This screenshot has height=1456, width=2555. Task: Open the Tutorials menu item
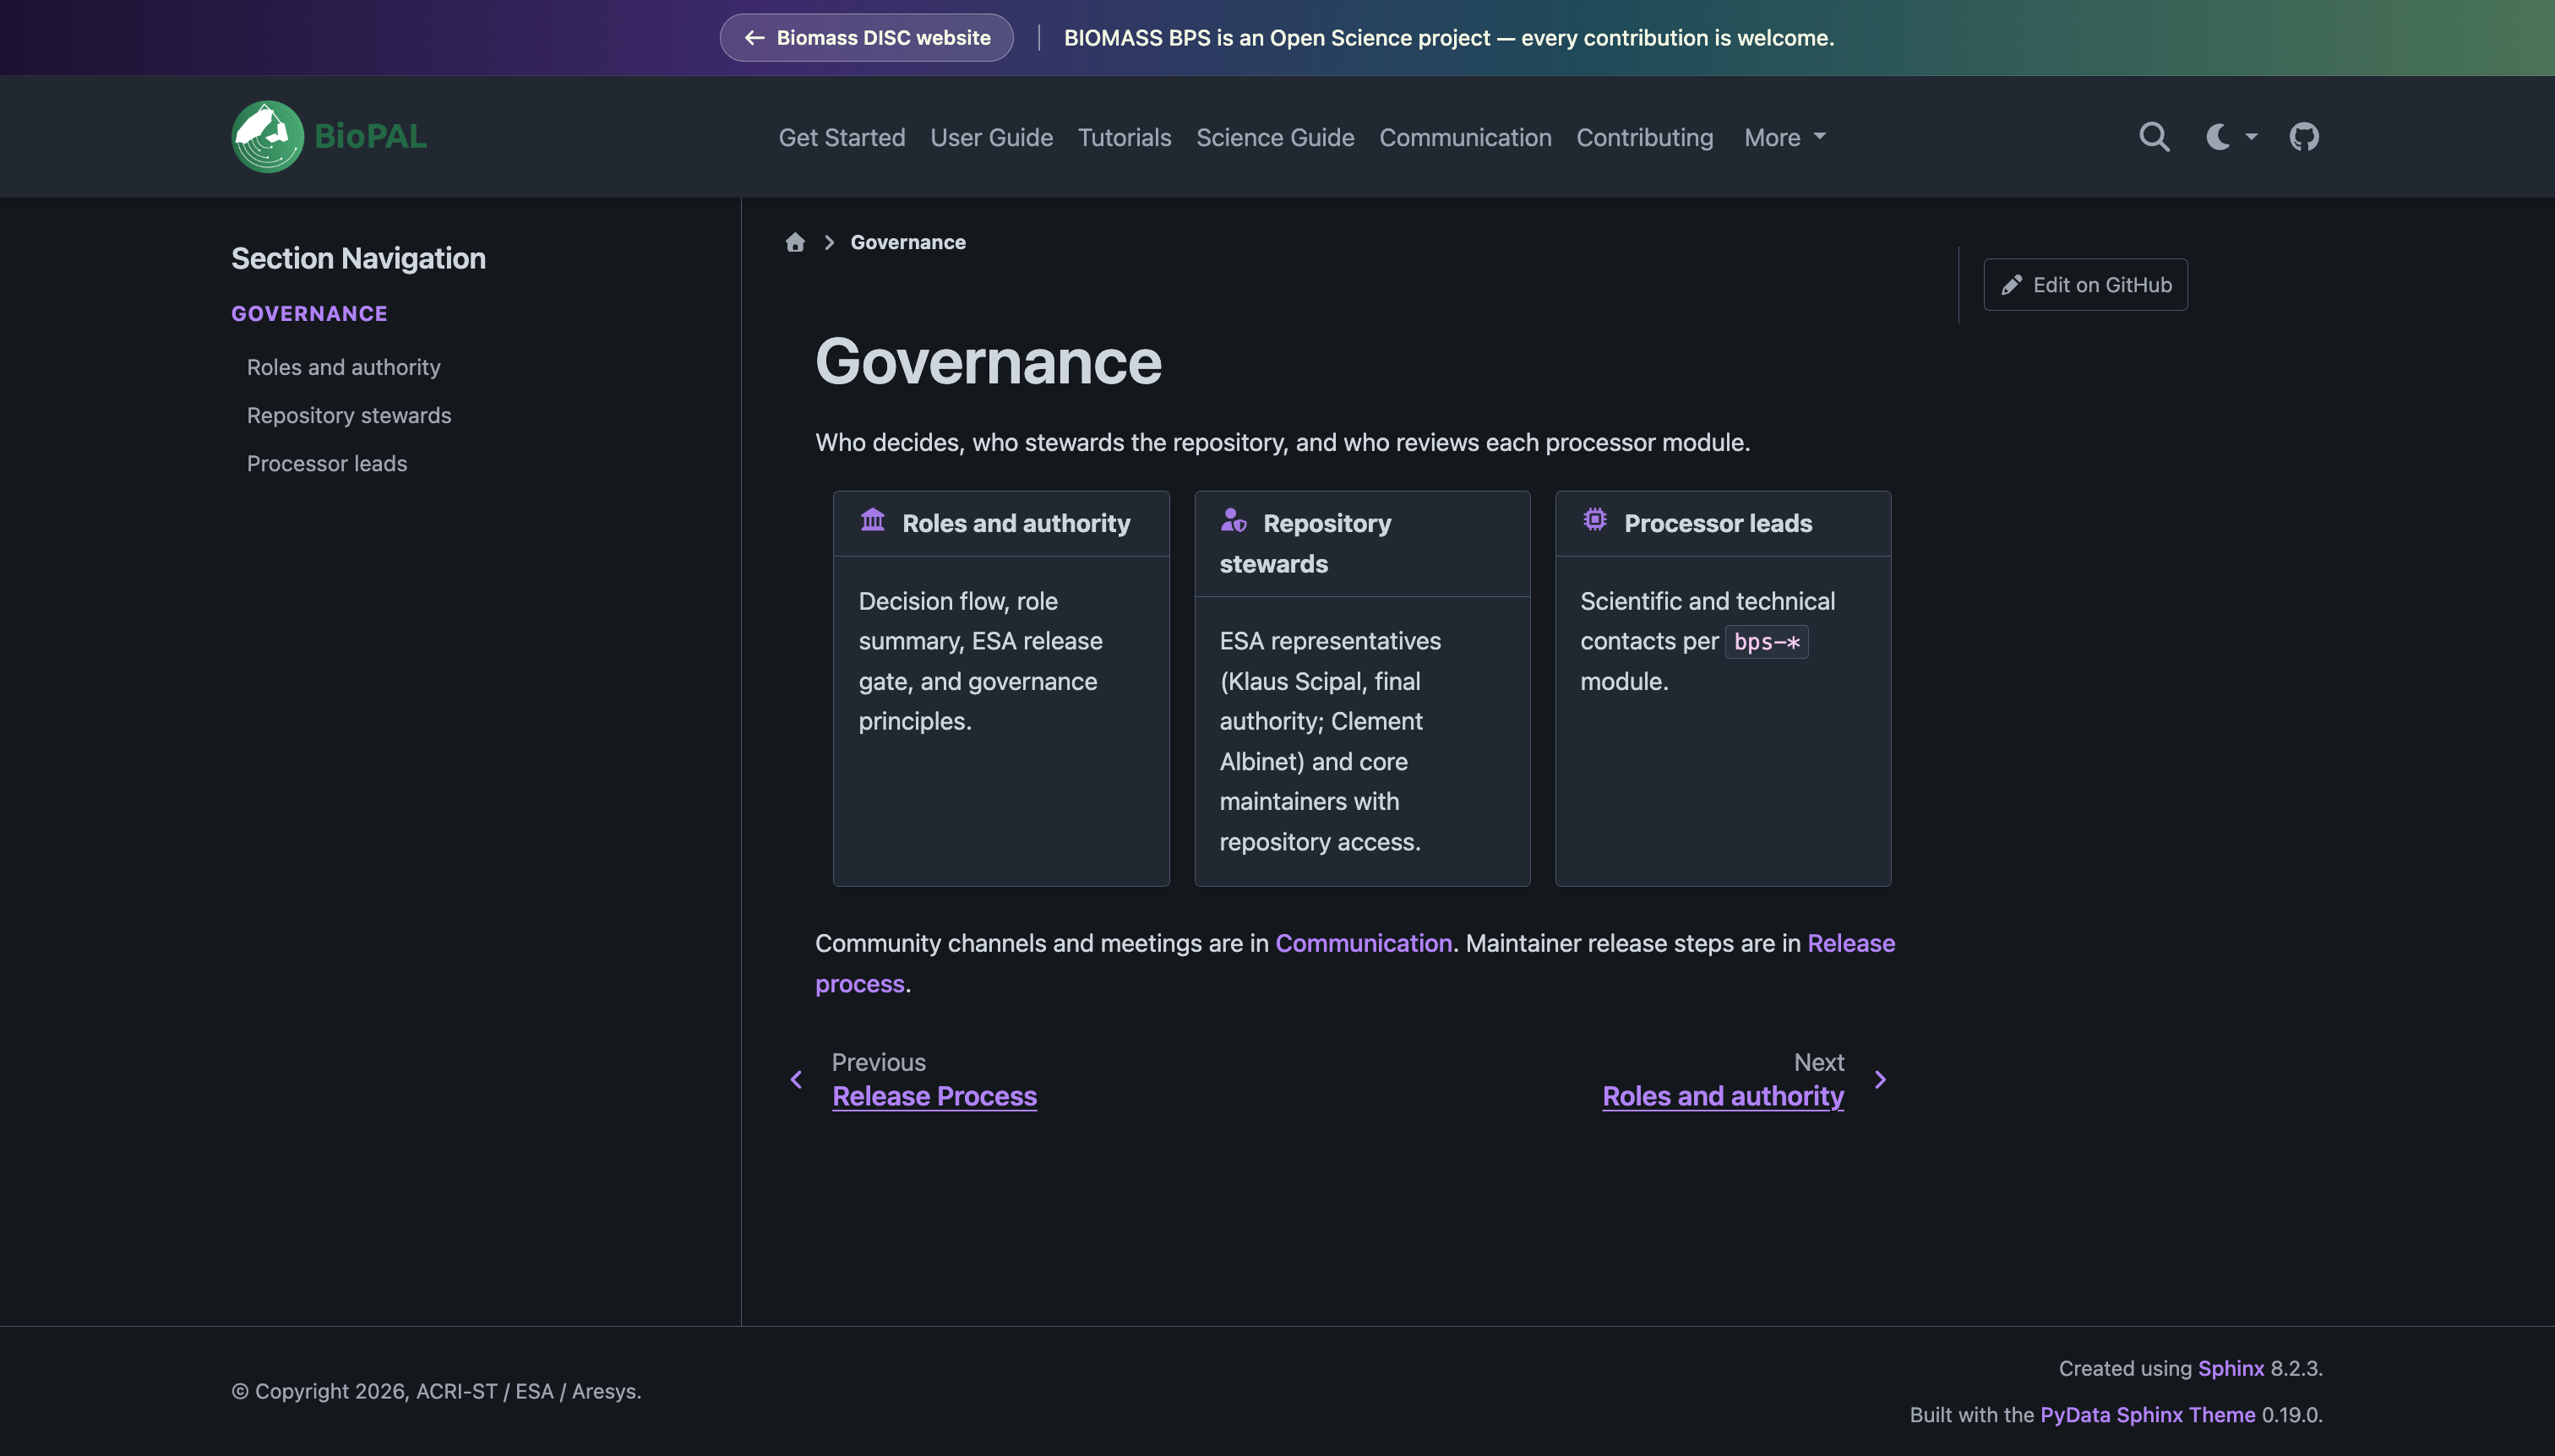pos(1125,137)
